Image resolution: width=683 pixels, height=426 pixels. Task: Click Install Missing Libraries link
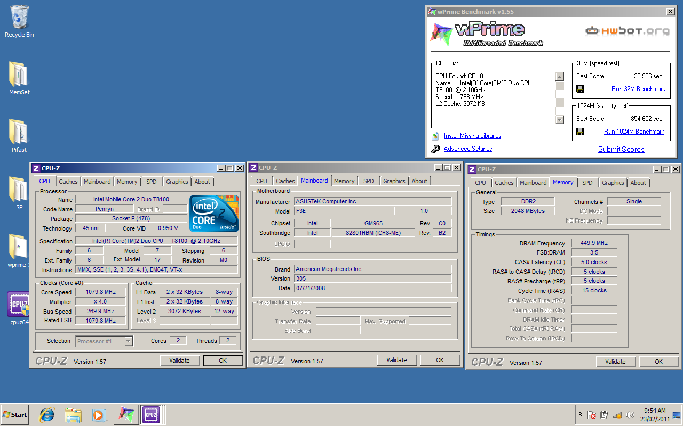click(x=472, y=136)
